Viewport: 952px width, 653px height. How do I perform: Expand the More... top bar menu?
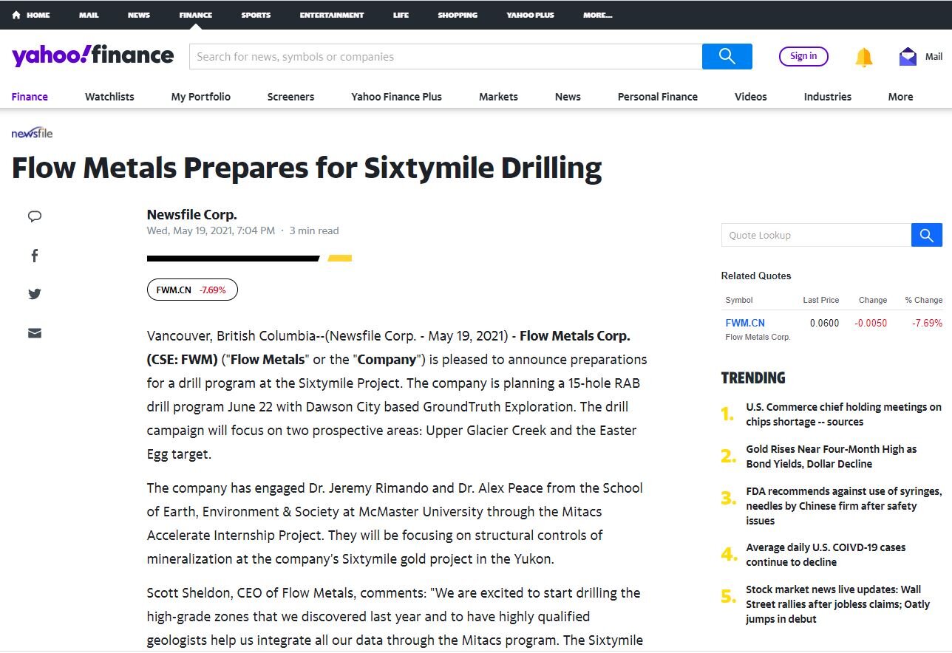(597, 15)
